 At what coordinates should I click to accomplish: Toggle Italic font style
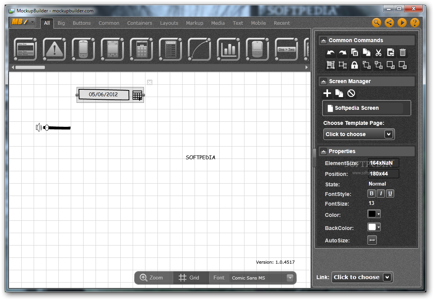[381, 194]
